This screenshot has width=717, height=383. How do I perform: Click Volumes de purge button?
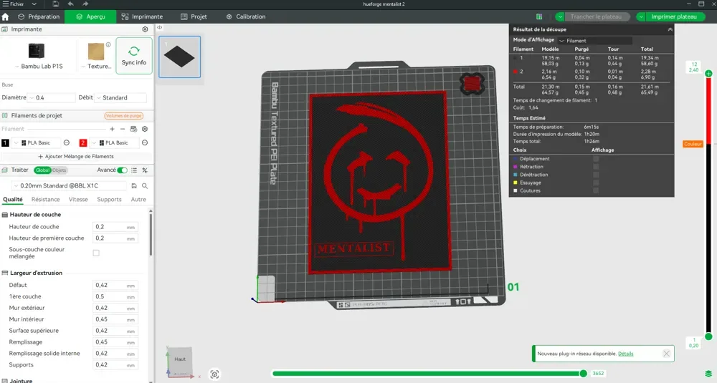coord(123,116)
